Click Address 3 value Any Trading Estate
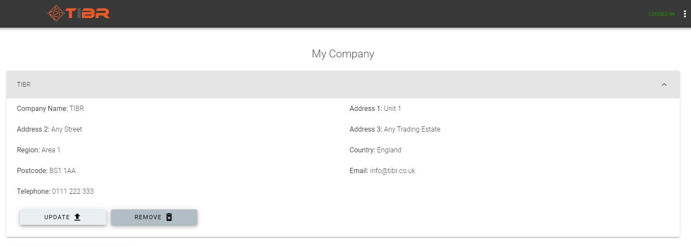691x246 pixels. (x=412, y=129)
